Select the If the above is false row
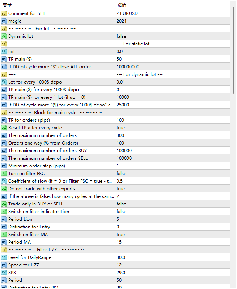Image resolution: width=237 pixels, height=289 pixels. tap(115, 196)
